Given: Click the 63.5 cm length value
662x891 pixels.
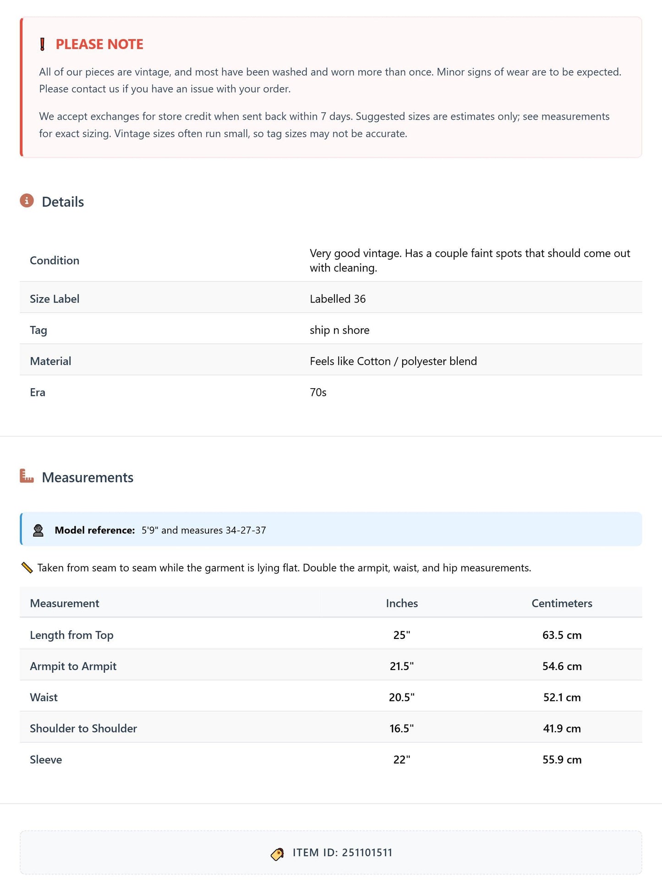Looking at the screenshot, I should (x=562, y=635).
